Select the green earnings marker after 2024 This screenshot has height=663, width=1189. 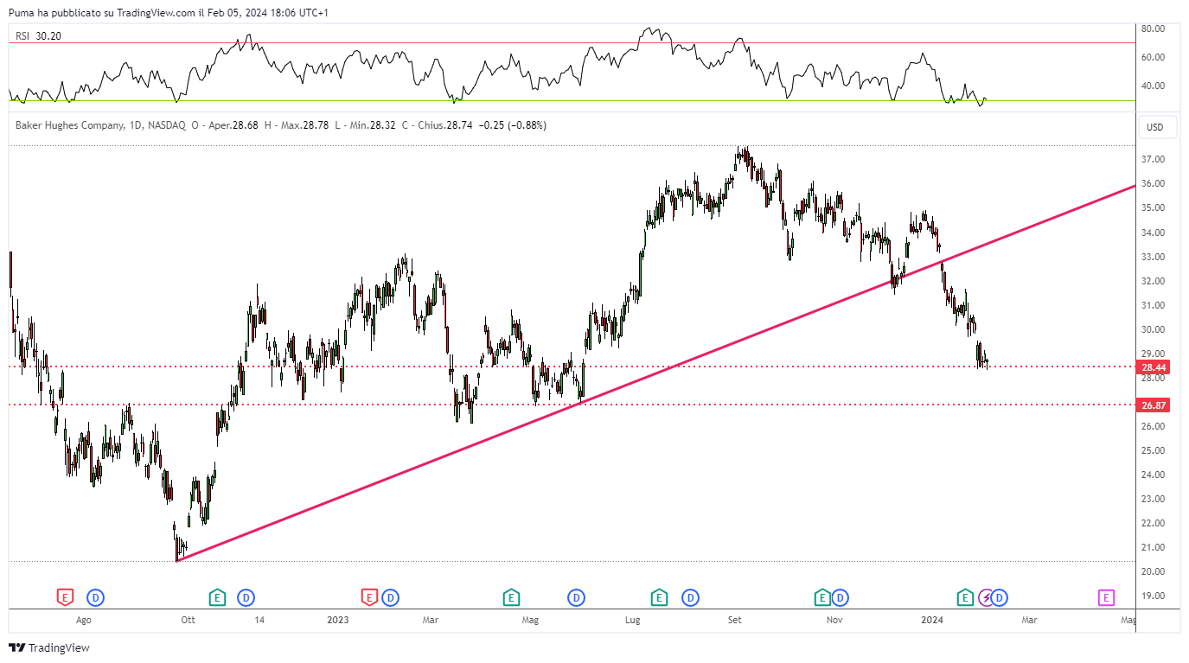tap(965, 596)
